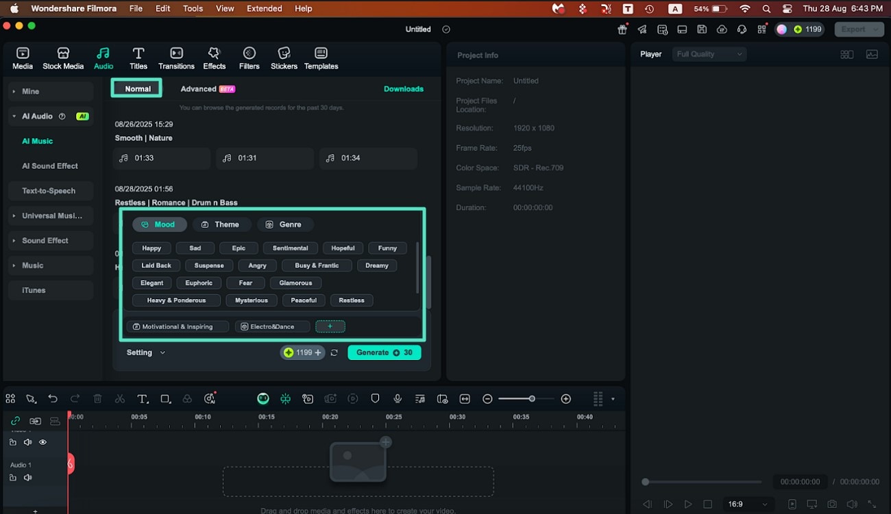Toggle the green auto snapping icon
This screenshot has width=891, height=514.
pyautogui.click(x=285, y=399)
